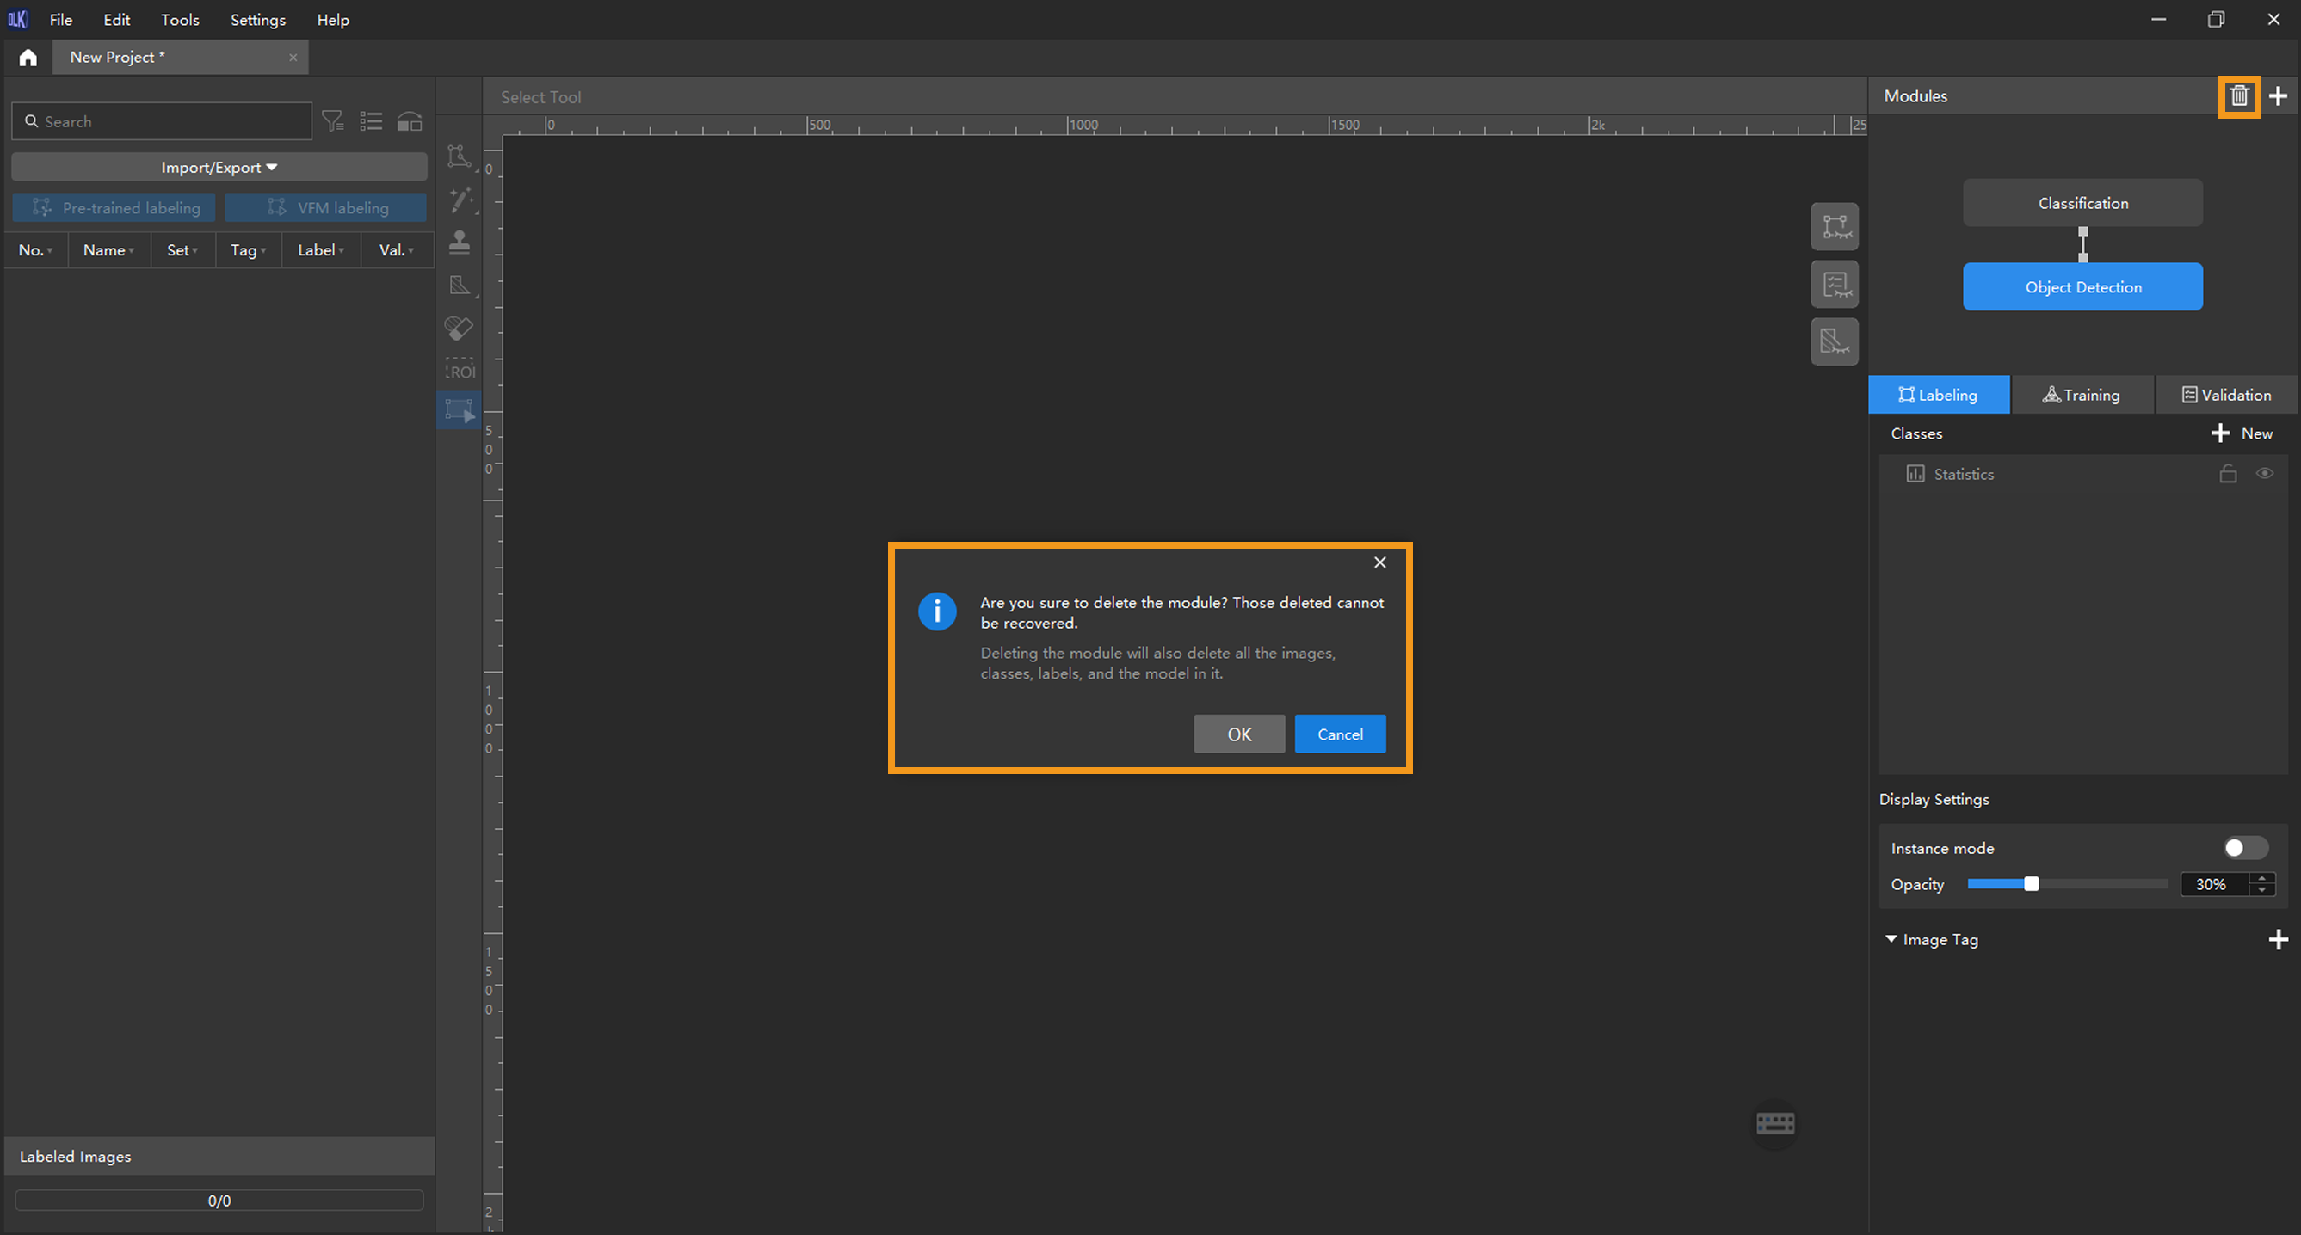Click Cancel in the delete dialog
Screen dimensions: 2301x1235
(1340, 734)
